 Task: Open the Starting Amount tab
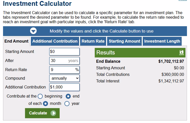click(124, 41)
